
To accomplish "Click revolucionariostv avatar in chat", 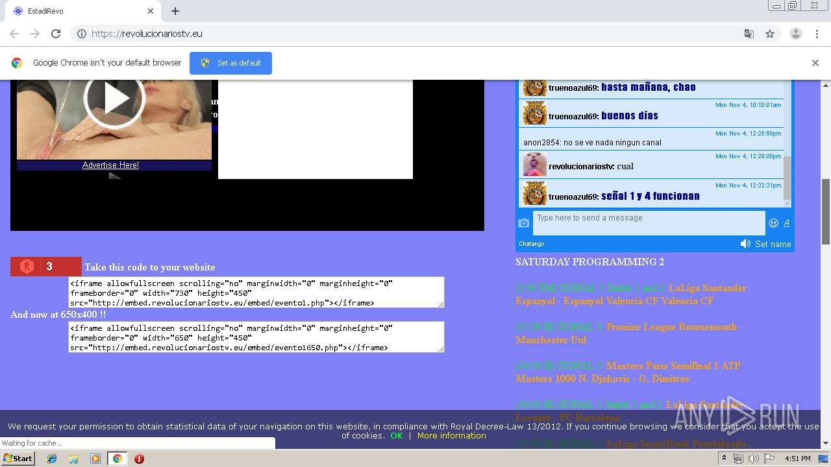I will [535, 164].
